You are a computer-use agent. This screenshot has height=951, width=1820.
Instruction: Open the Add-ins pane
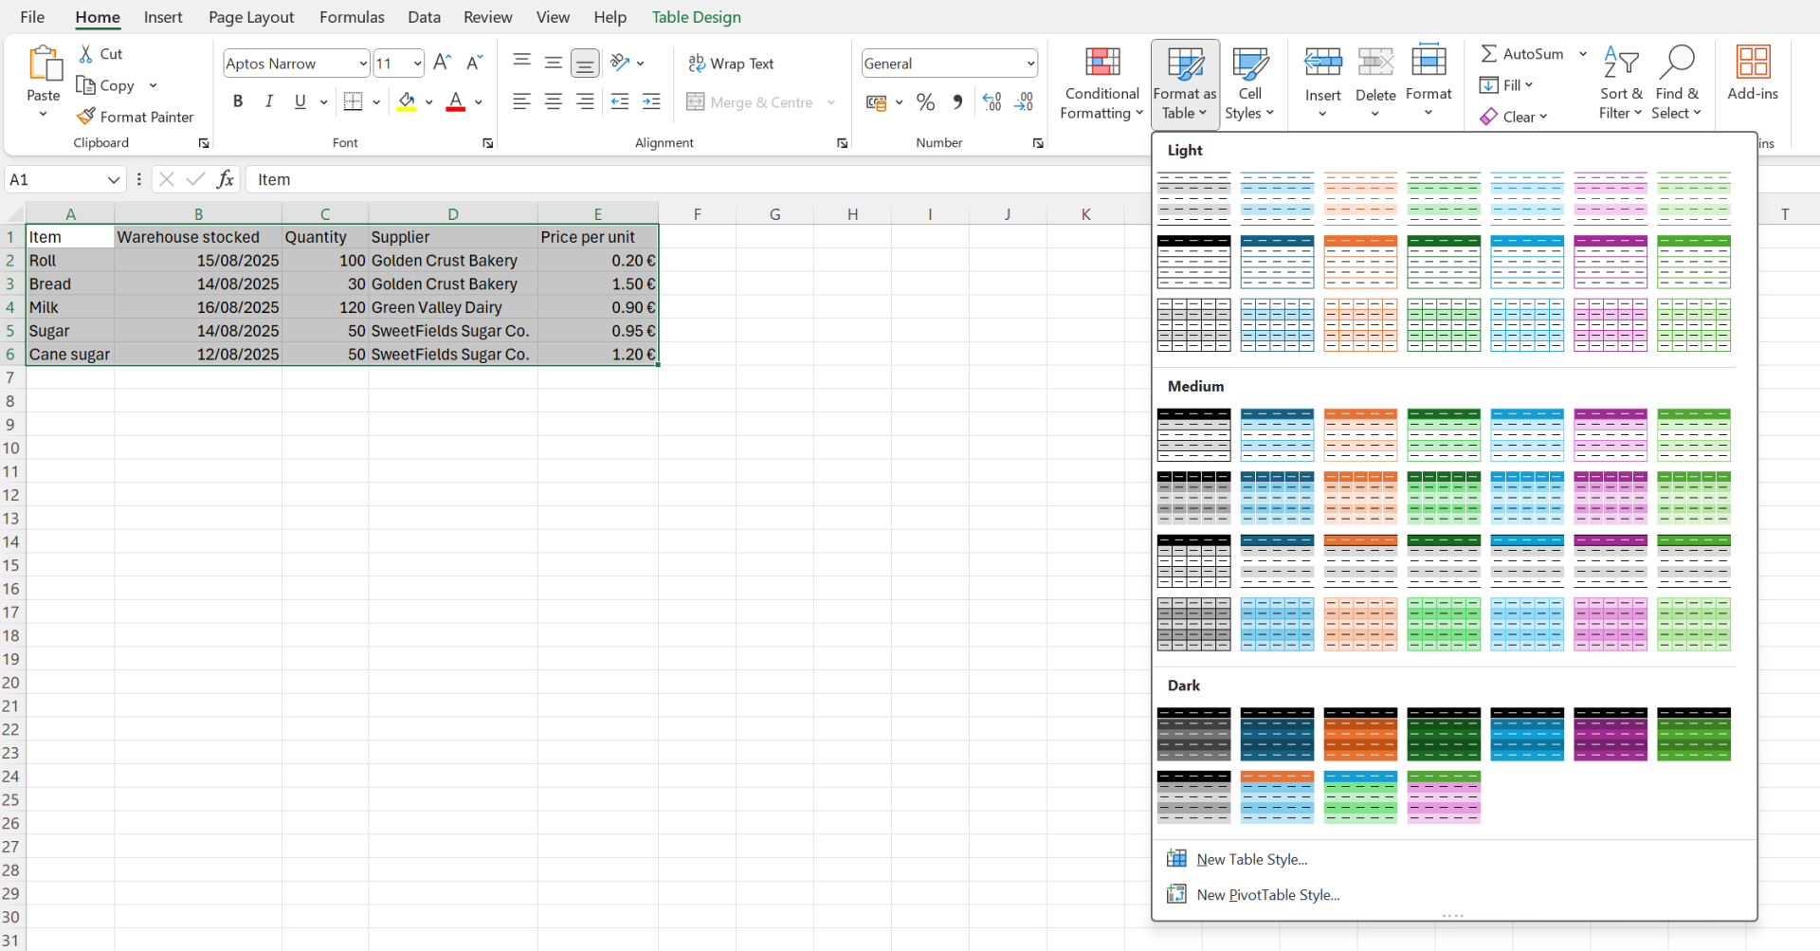[1753, 74]
